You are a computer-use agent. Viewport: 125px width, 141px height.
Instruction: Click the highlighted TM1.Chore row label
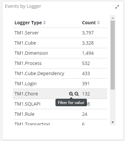point(26,94)
